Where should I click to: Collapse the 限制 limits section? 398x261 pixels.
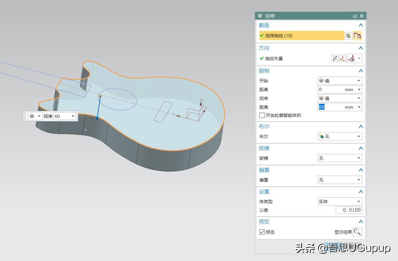coord(360,70)
